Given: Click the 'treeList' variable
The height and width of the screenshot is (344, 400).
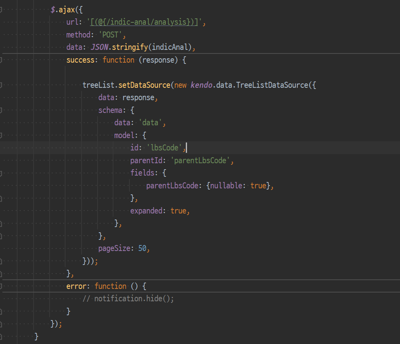Looking at the screenshot, I should [98, 85].
